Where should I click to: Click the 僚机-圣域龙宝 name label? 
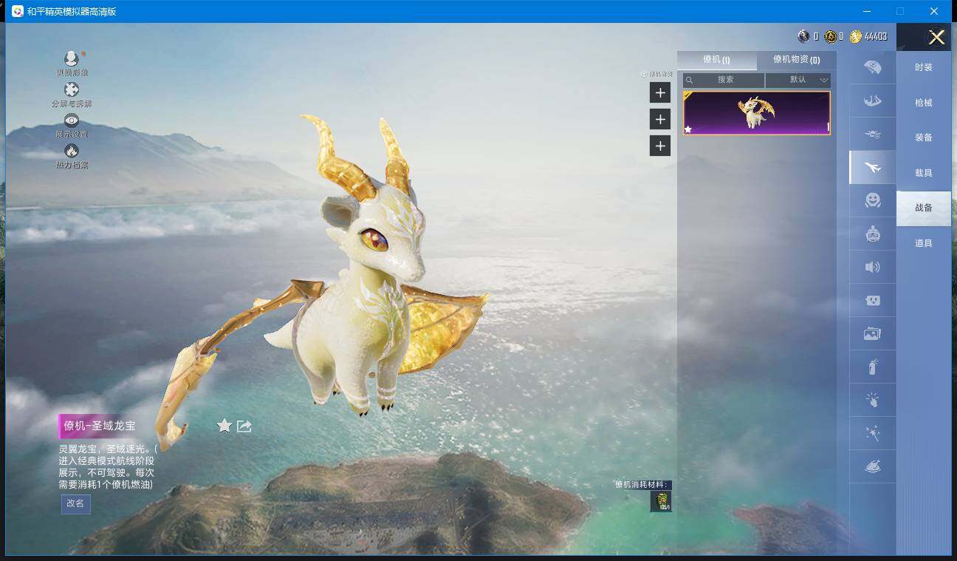[100, 426]
